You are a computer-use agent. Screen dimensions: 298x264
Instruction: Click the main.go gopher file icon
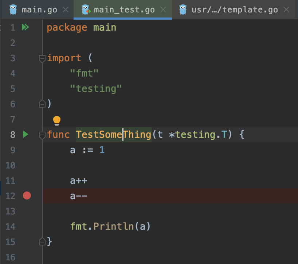13,9
